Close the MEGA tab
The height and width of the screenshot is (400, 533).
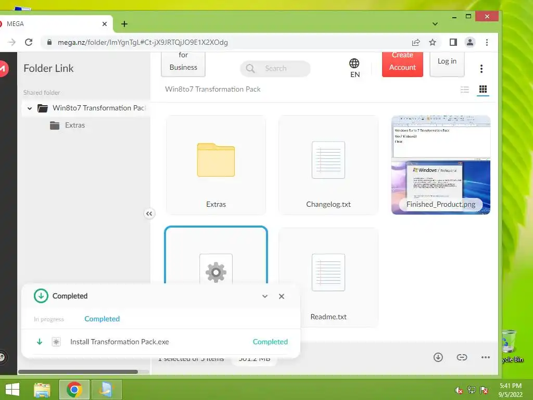(x=105, y=24)
